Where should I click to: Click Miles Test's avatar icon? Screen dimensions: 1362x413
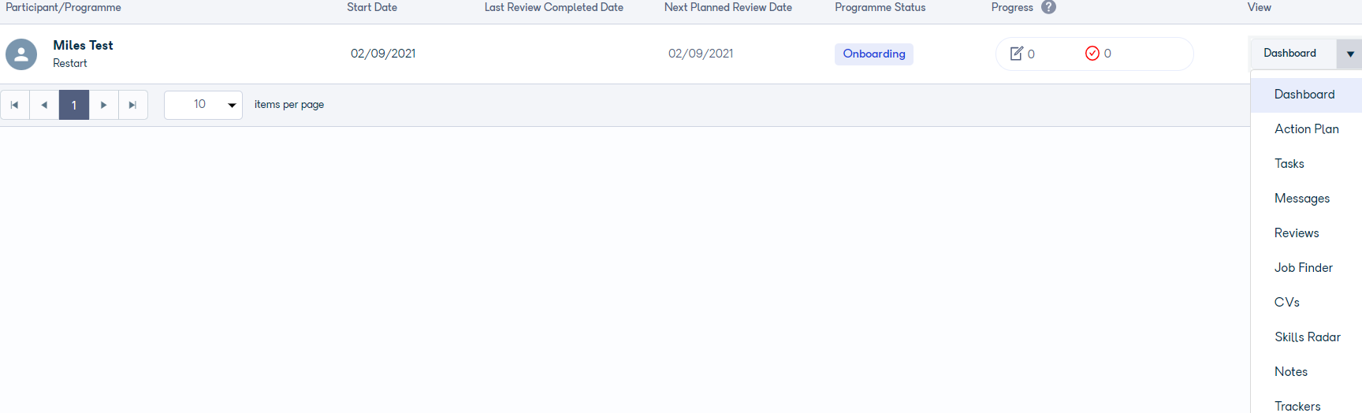[x=21, y=54]
